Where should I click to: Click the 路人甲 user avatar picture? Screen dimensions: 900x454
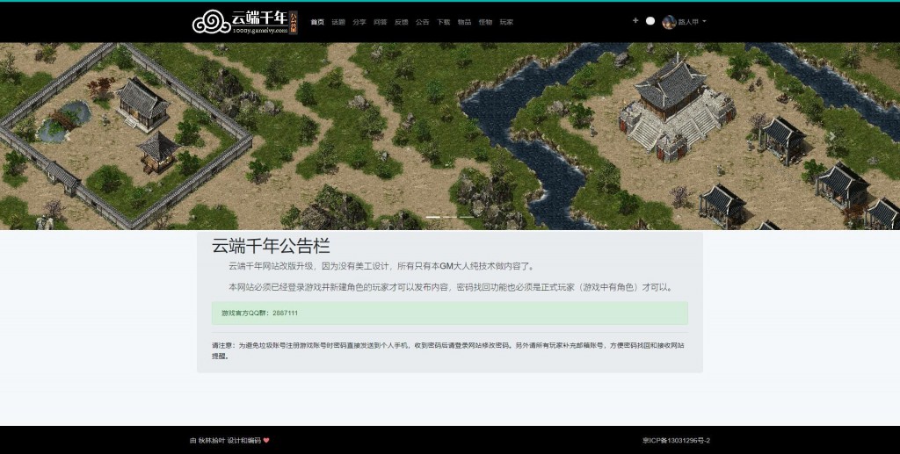coord(669,22)
